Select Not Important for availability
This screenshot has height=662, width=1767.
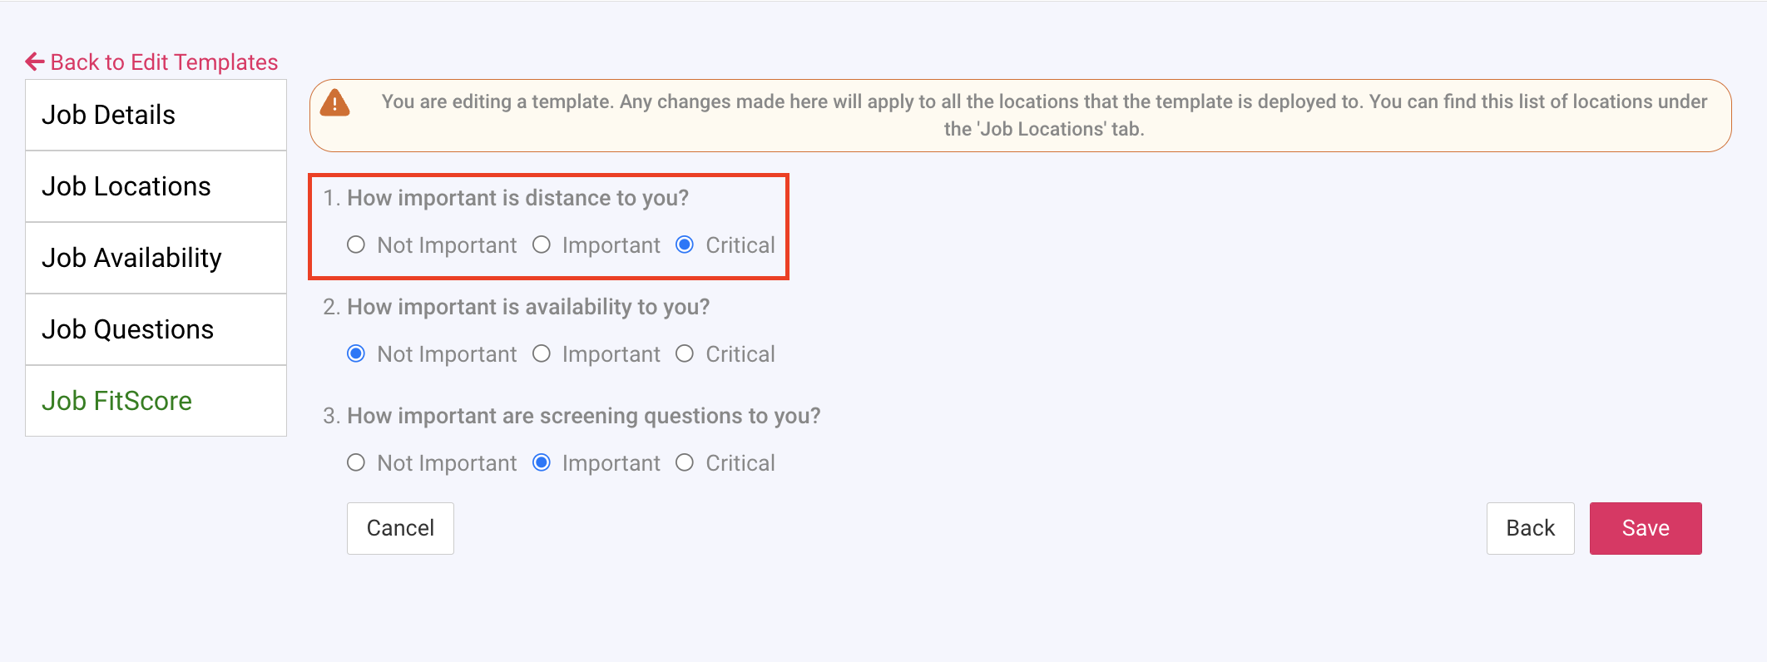(356, 353)
